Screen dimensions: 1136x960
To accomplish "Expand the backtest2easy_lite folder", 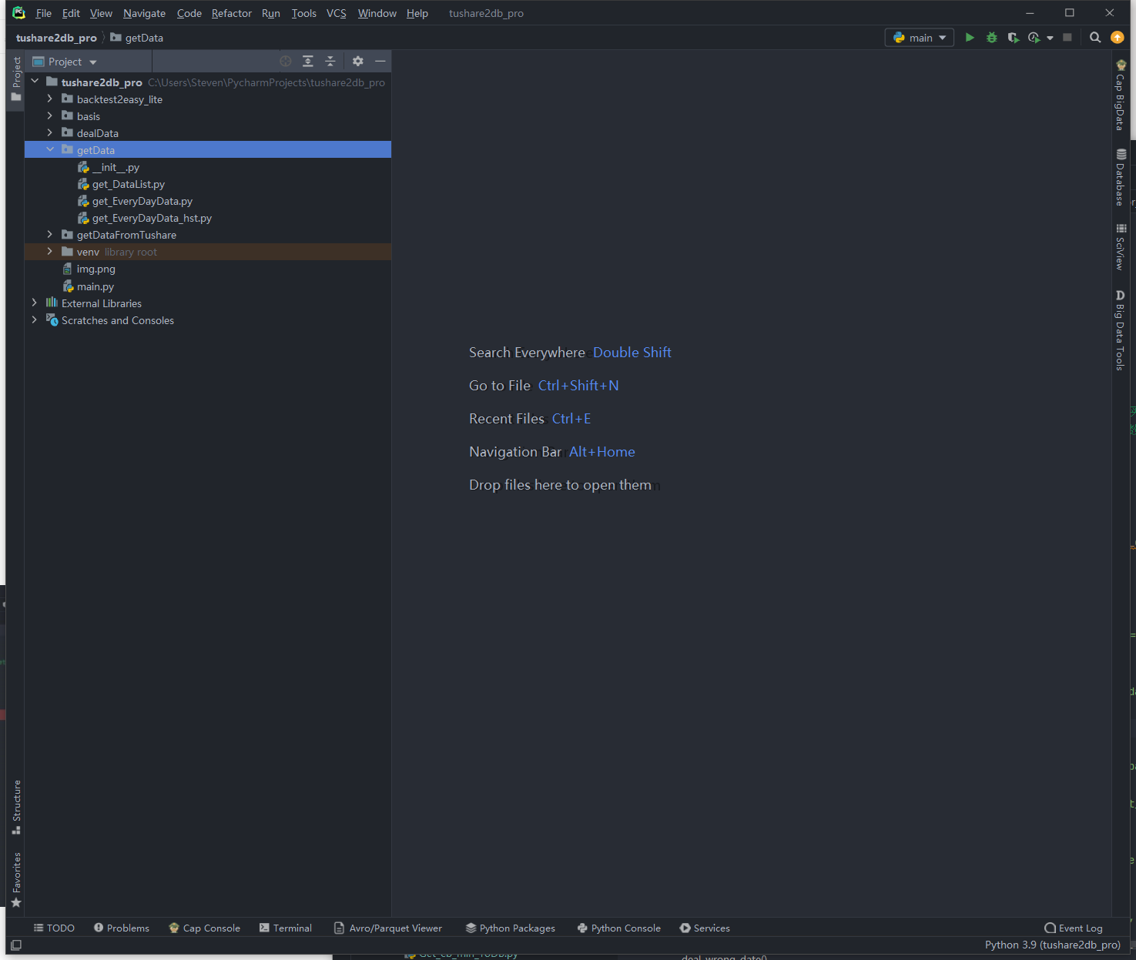I will (50, 99).
